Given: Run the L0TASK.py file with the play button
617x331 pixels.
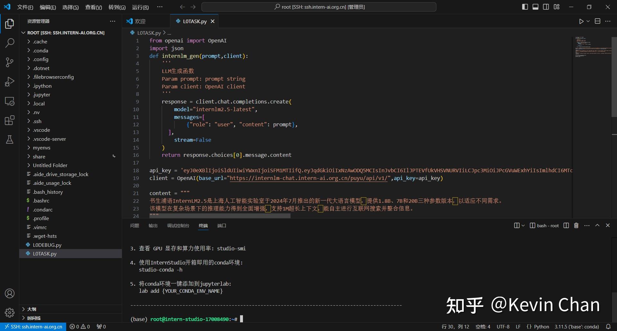Looking at the screenshot, I should [x=581, y=21].
